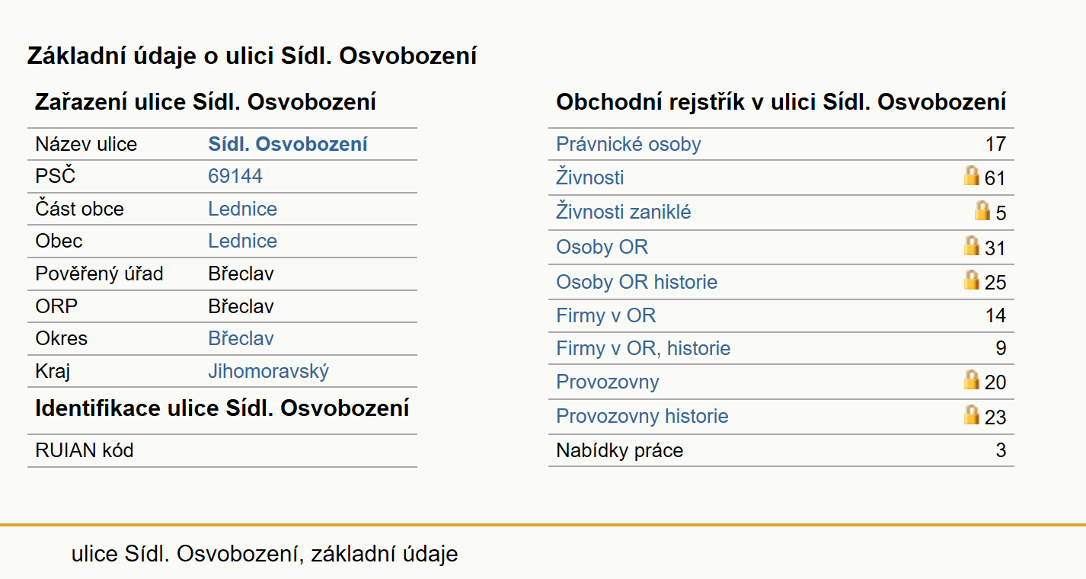Go to the Provozovny link

point(607,382)
